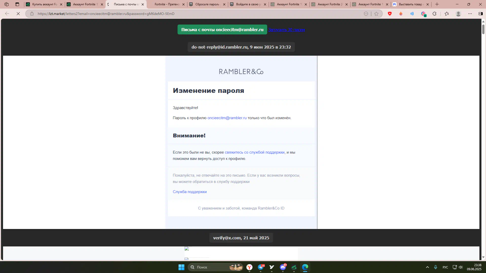The height and width of the screenshot is (273, 486).
Task: Switch to Fortnite - Претенз tab
Action: tap(167, 4)
